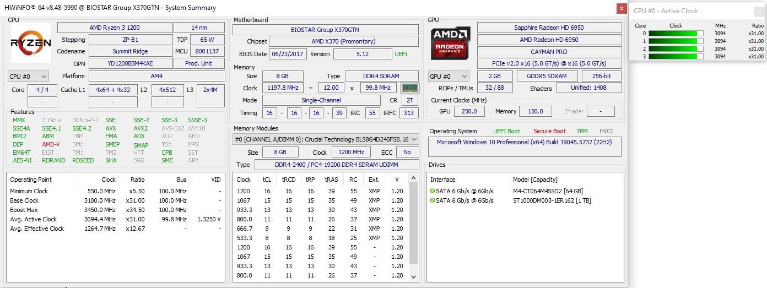Click the AMD-V feature label

pos(51,144)
